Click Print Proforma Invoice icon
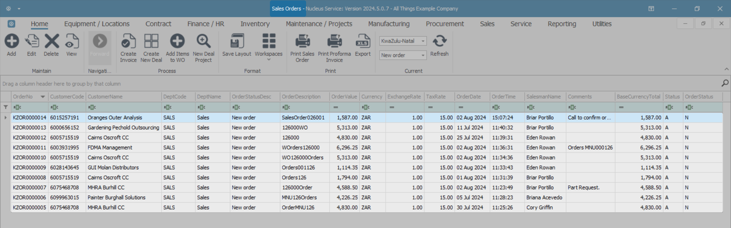731x228 pixels. pos(334,41)
